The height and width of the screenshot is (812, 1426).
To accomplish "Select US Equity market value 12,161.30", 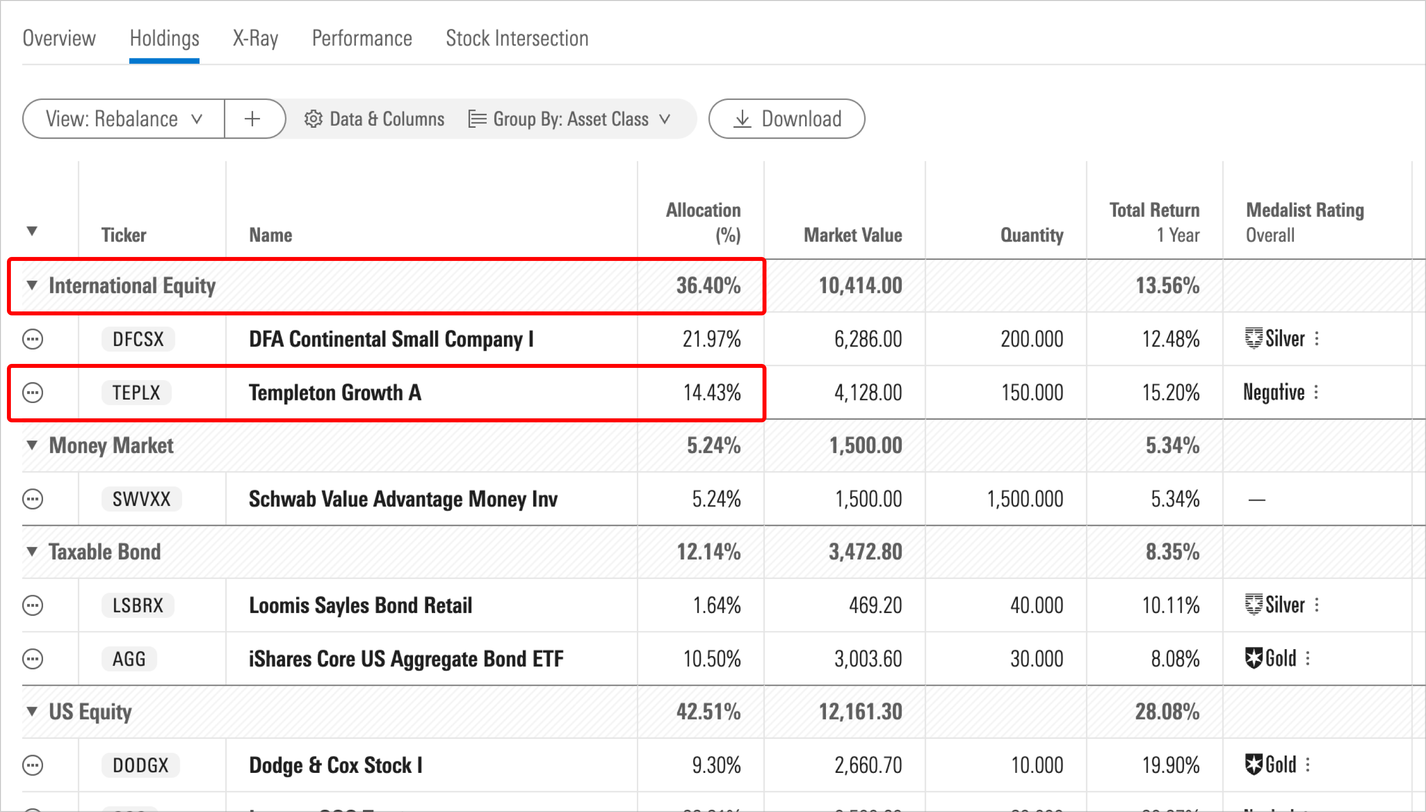I will coord(860,711).
